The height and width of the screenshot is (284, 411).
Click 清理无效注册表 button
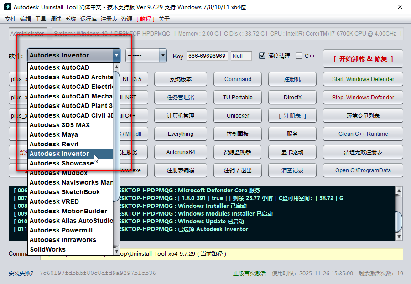363,152
